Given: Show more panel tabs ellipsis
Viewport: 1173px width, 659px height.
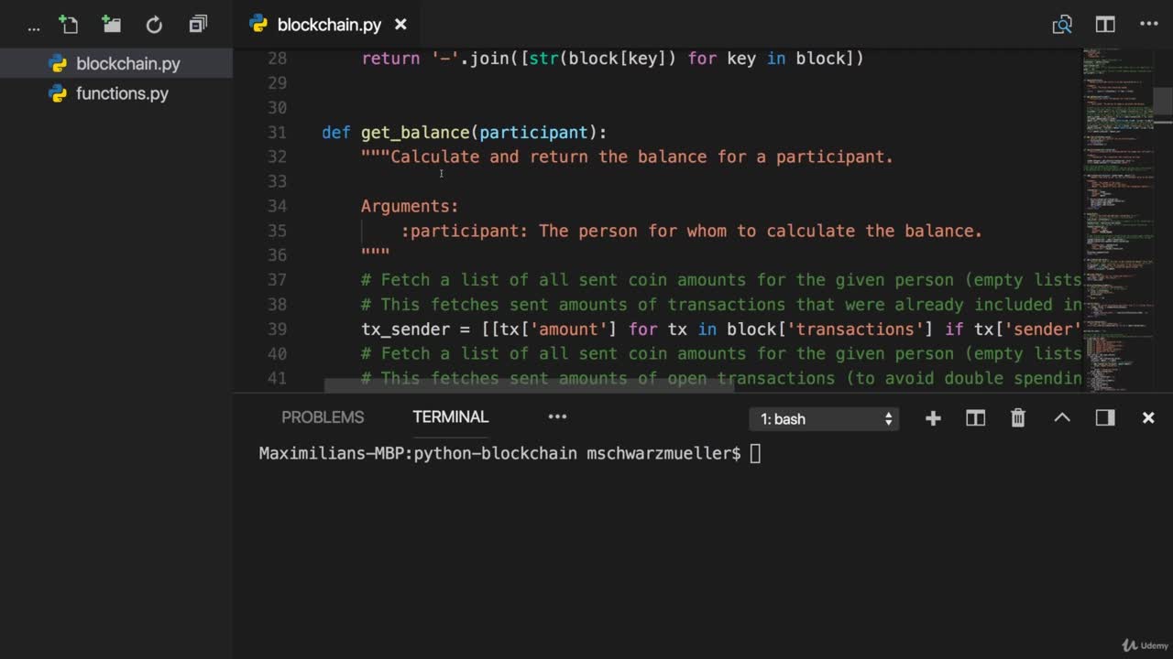Looking at the screenshot, I should 557,417.
